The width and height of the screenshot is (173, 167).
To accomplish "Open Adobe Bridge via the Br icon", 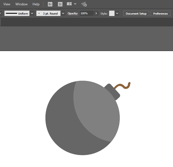I will [x=50, y=4].
